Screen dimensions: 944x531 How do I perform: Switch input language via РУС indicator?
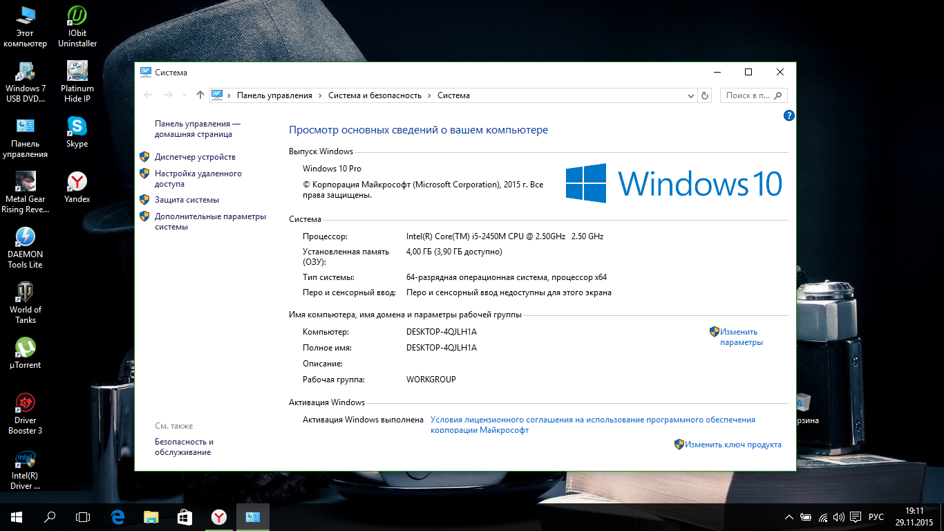[876, 516]
